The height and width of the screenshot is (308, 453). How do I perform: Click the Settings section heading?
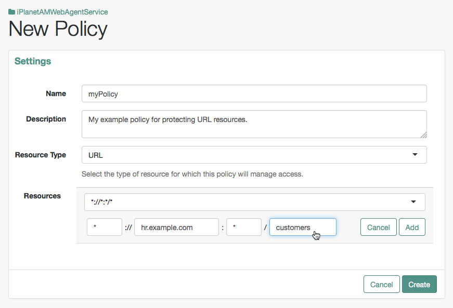[33, 61]
